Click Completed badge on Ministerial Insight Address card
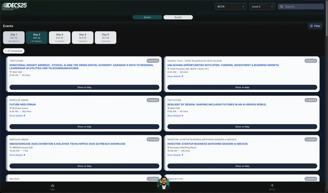Viewport: 328px width, 193px height. coord(153,61)
